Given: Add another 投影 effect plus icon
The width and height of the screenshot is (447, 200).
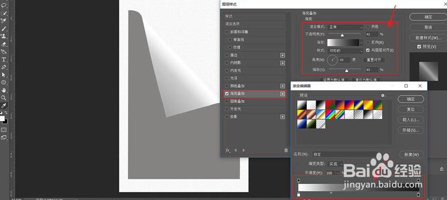Looking at the screenshot, I should [x=283, y=117].
